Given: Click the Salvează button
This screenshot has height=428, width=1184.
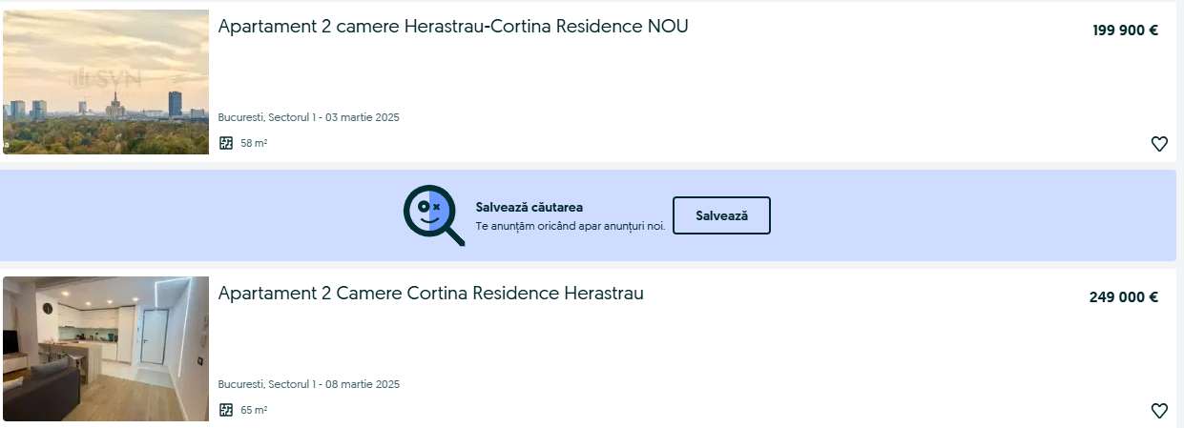Looking at the screenshot, I should pos(721,215).
